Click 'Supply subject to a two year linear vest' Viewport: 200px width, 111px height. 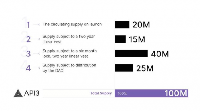69,39
